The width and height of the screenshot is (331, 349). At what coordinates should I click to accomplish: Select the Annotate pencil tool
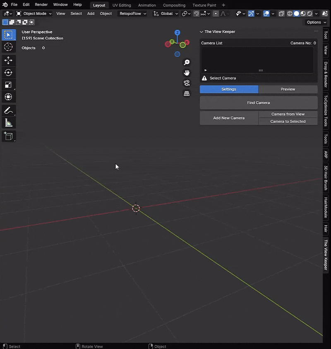(x=9, y=110)
